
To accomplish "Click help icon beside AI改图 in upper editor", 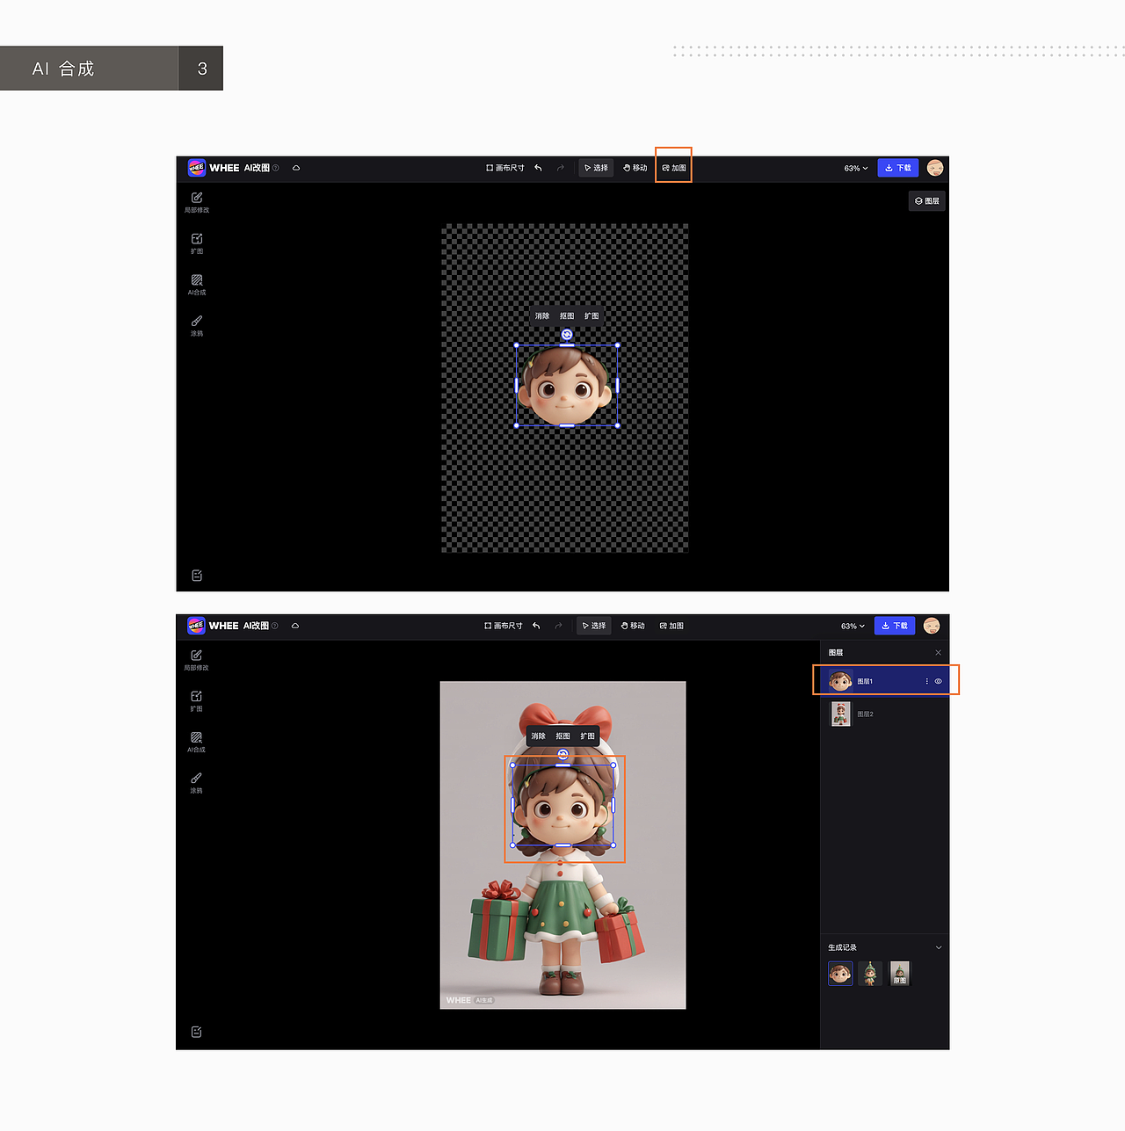I will click(x=276, y=168).
